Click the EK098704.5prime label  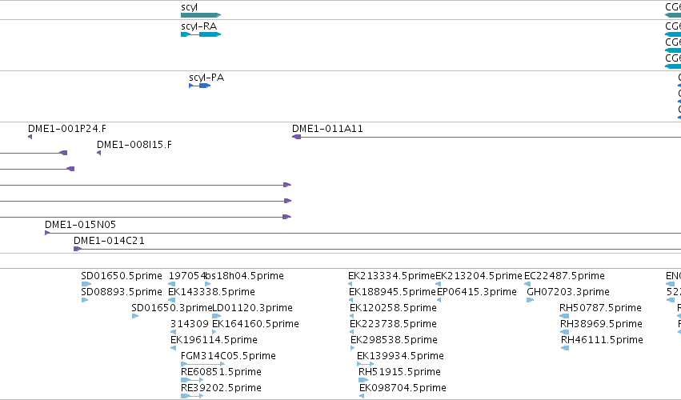click(403, 388)
